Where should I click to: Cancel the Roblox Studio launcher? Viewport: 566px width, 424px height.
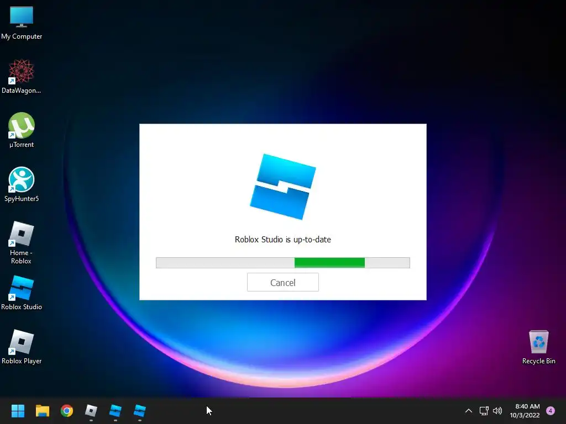tap(282, 282)
